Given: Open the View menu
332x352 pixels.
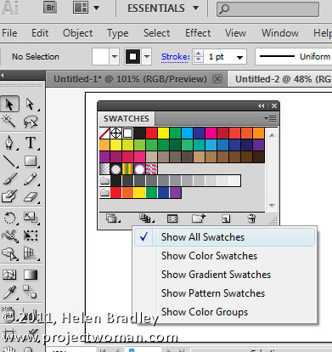Looking at the screenshot, I should point(235,33).
